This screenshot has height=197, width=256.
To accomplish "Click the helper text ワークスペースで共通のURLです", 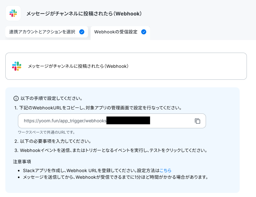I will tap(46, 132).
